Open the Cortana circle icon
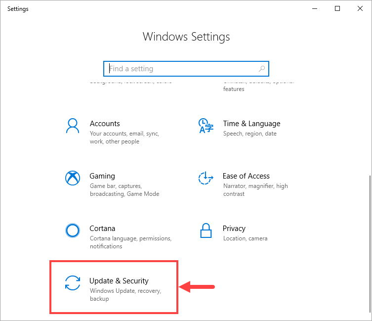Viewport: 372px width, 321px height. pyautogui.click(x=73, y=230)
